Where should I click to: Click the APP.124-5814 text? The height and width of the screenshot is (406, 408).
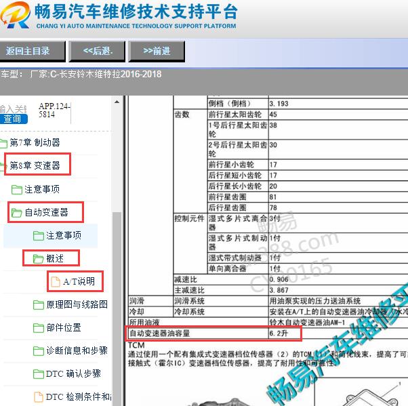[54, 110]
